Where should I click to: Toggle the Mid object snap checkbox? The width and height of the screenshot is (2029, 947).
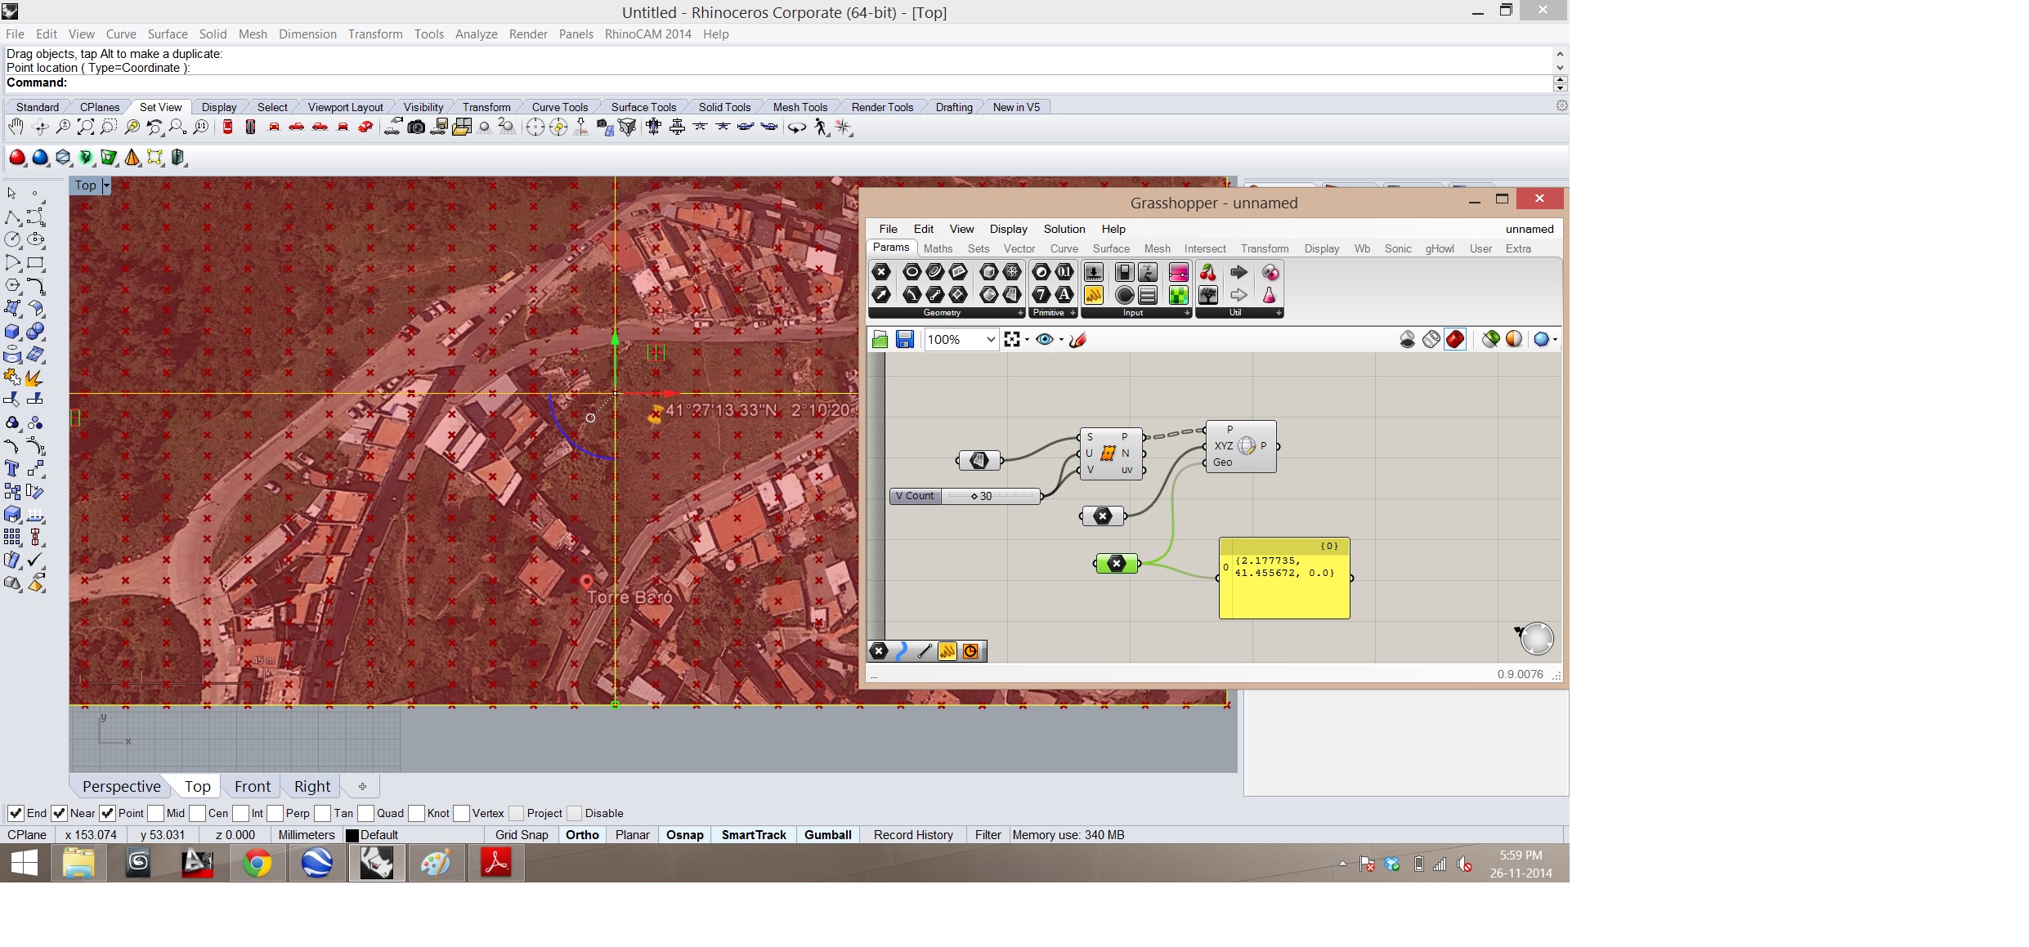tap(156, 813)
